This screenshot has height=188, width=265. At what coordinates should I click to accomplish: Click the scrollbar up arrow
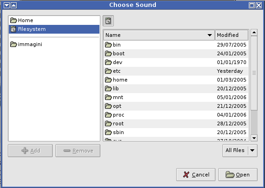pyautogui.click(x=254, y=33)
